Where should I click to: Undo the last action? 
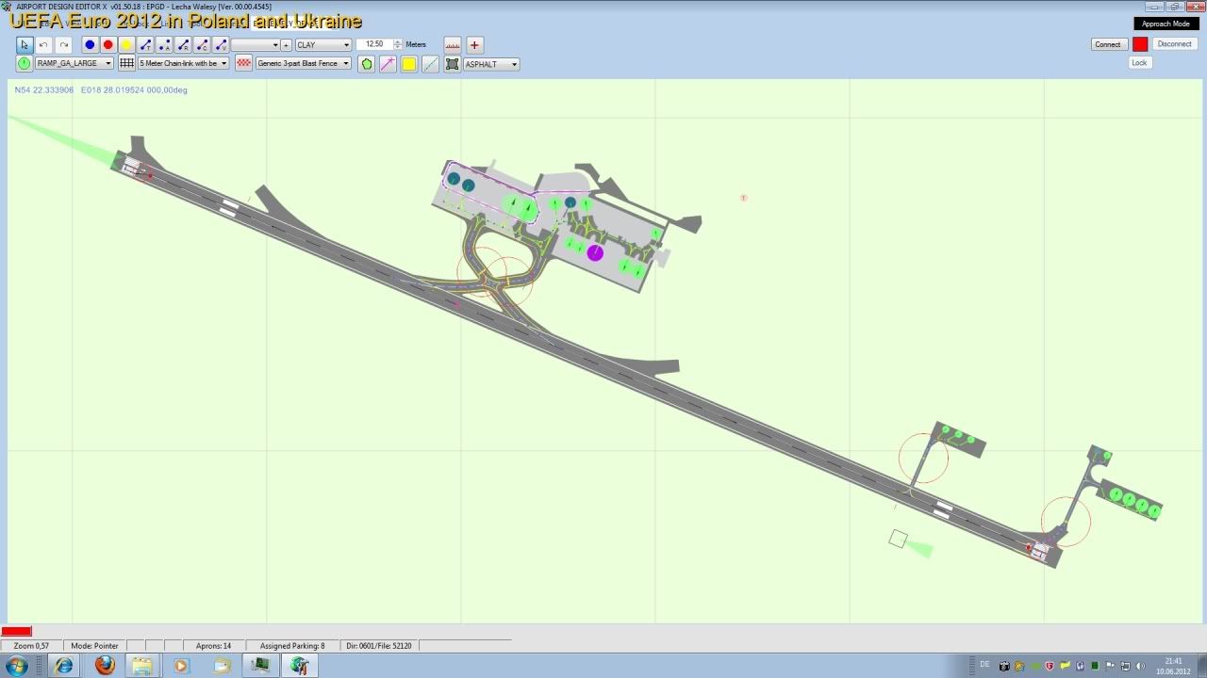(x=43, y=44)
